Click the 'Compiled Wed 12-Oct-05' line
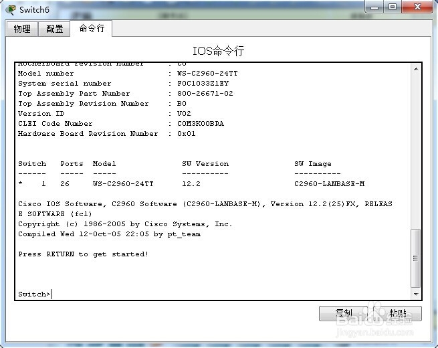This screenshot has height=348, width=438. click(109, 234)
